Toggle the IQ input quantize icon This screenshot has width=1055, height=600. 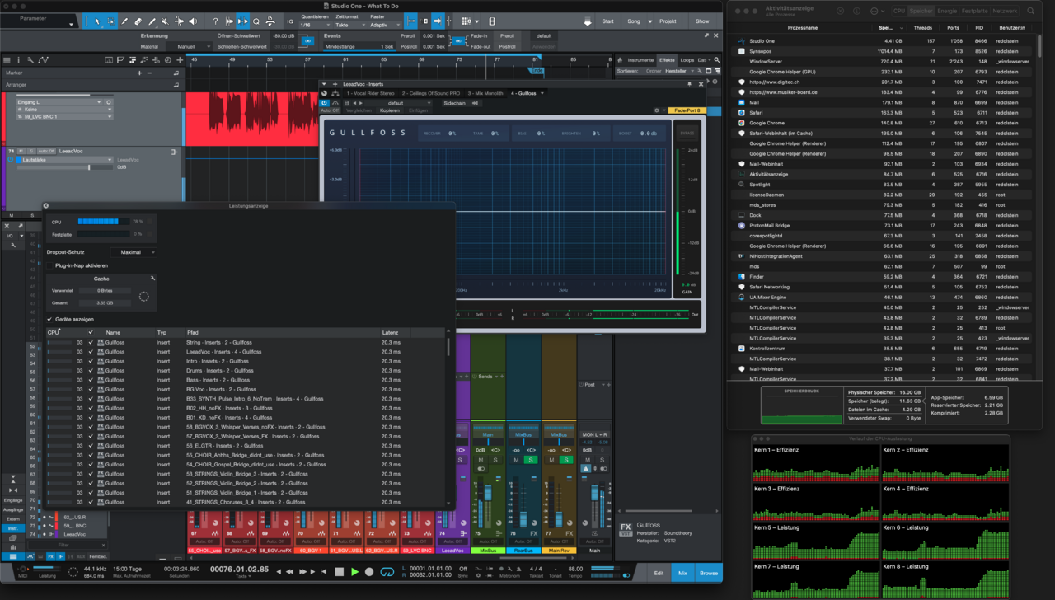tap(290, 21)
